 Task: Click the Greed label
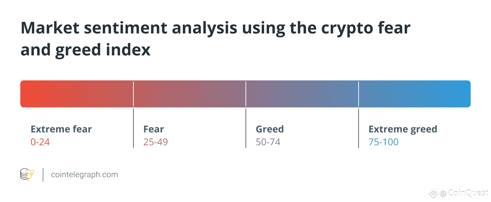coord(270,129)
